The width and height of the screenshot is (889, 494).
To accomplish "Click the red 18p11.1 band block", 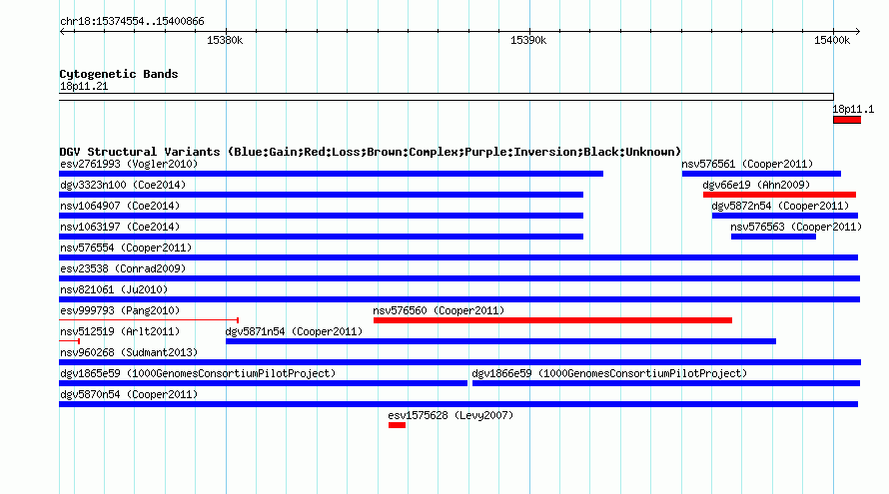I will coord(847,120).
